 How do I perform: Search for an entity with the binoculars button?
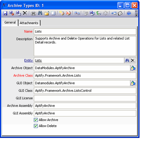tap(127, 60)
